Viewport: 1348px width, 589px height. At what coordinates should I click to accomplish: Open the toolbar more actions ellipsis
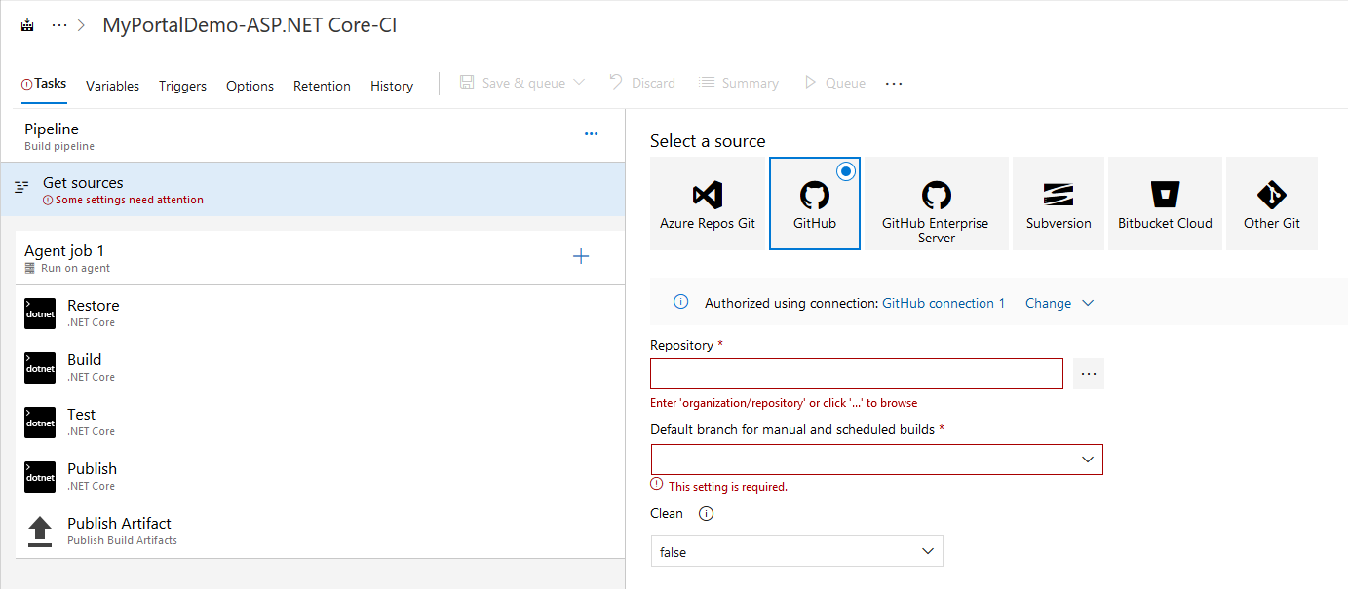pos(894,84)
